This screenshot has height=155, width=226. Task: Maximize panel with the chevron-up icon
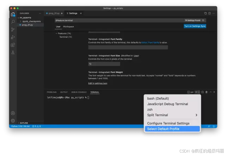click(x=210, y=92)
